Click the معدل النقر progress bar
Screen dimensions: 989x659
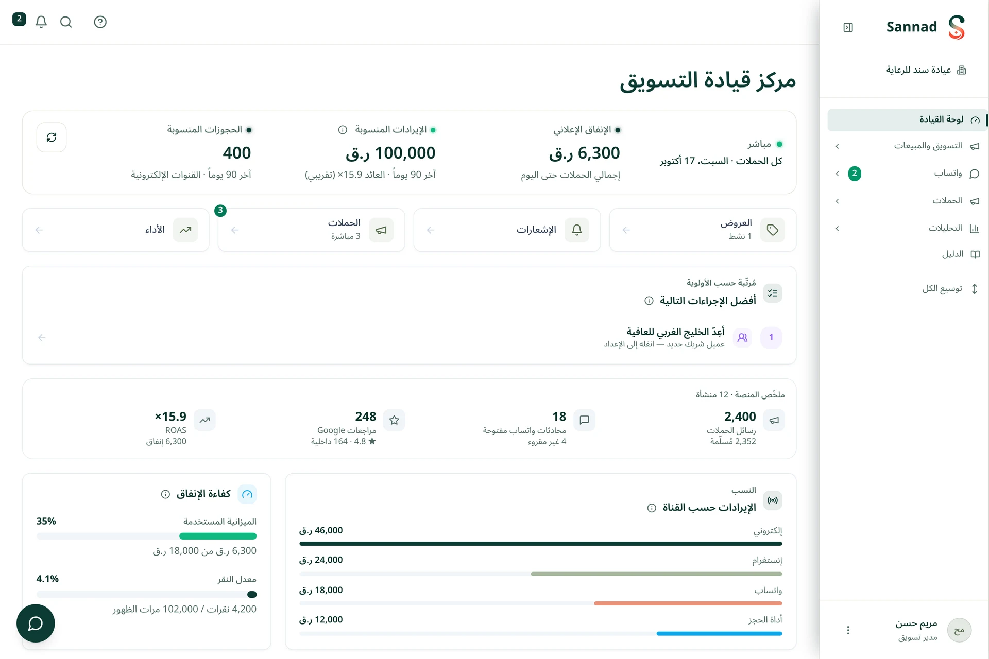point(146,595)
